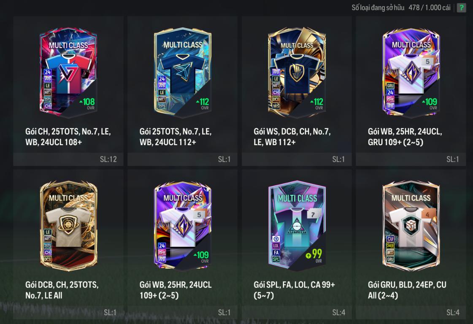Click the number 7 card-count badge on Spotlight pack

tap(313, 214)
